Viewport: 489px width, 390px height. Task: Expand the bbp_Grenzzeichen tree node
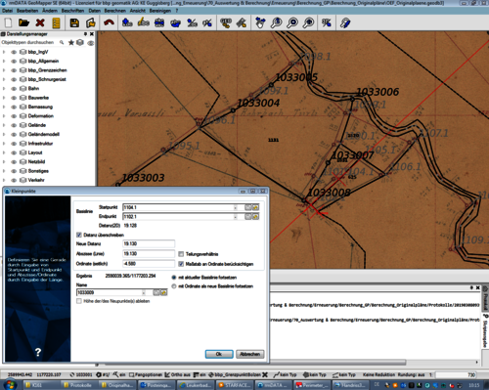click(x=4, y=70)
